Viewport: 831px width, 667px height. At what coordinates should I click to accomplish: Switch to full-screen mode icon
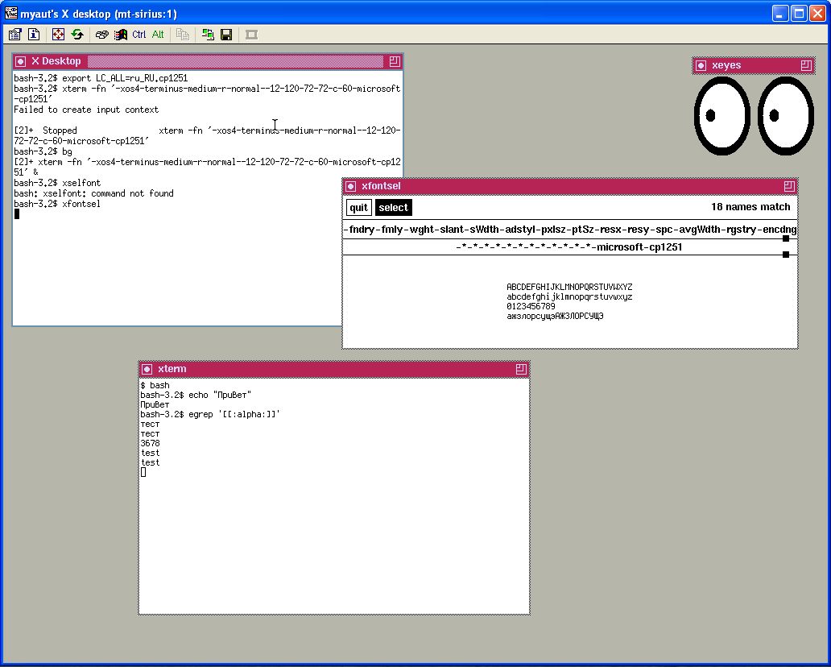[x=58, y=35]
